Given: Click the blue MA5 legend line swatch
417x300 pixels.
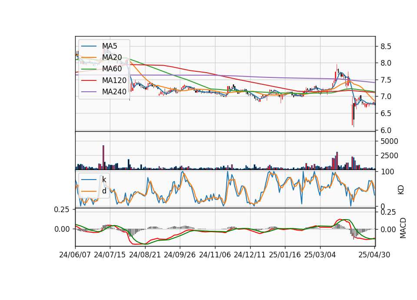Looking at the screenshot, I should [x=89, y=47].
